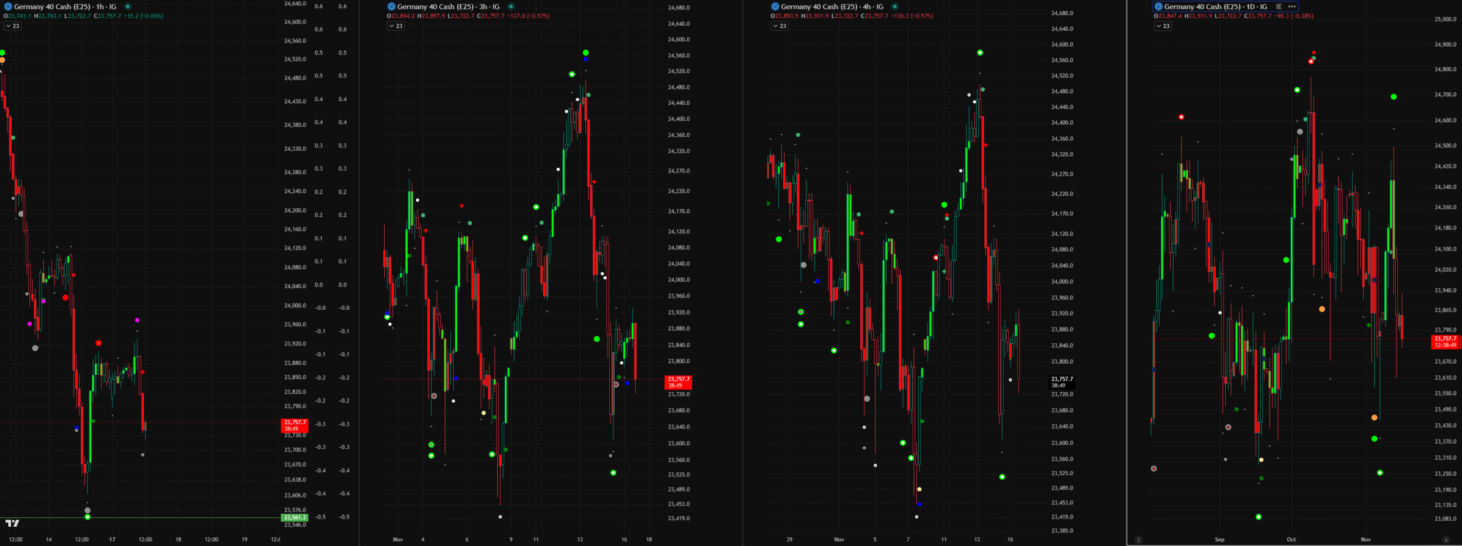Select the Germany 40 Cash 1h chart title
This screenshot has height=546, width=1462.
tap(64, 7)
